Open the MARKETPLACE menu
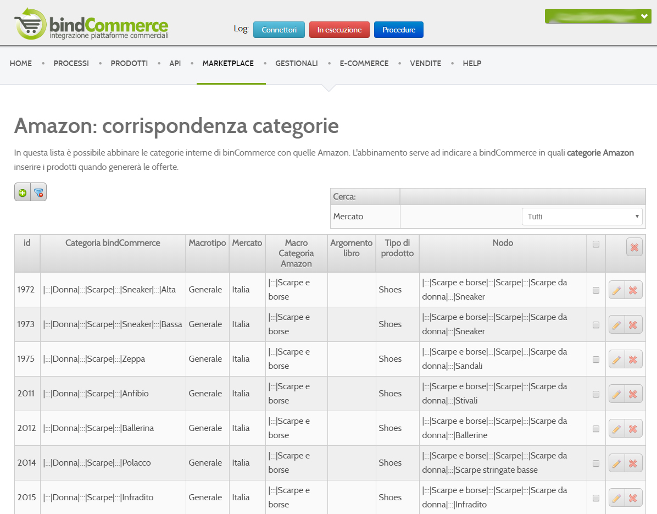 pyautogui.click(x=228, y=63)
